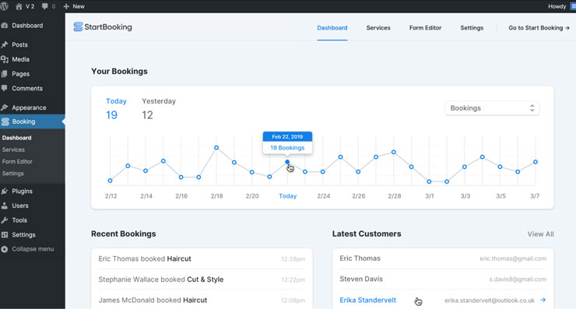Switch to the Services top tab

(x=378, y=28)
